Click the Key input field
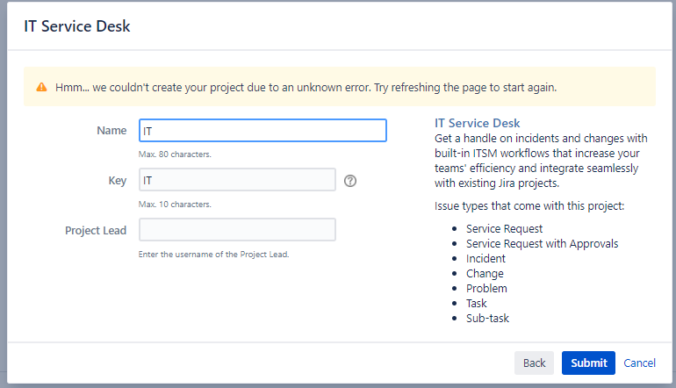Viewport: 676px width, 388px height. point(237,180)
